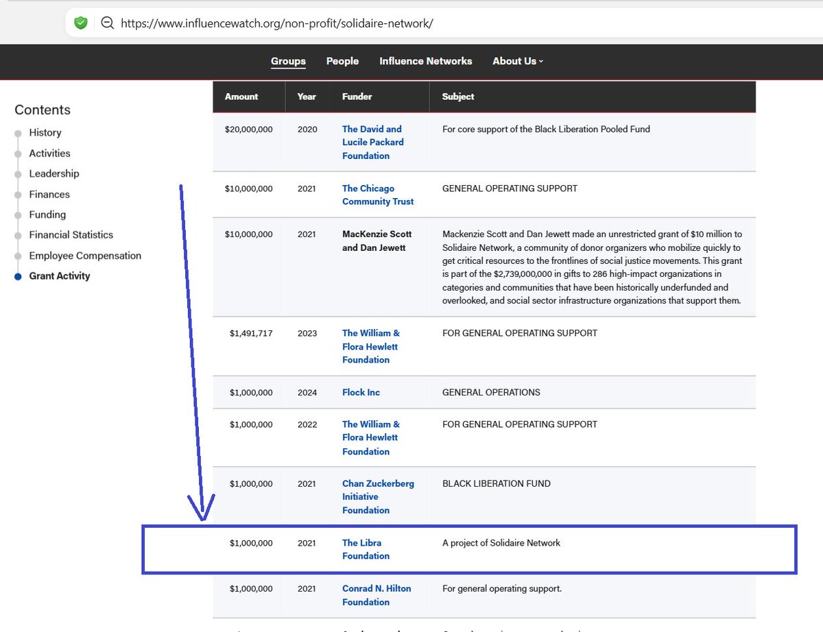Click the Funder column header
823x632 pixels.
[x=357, y=97]
